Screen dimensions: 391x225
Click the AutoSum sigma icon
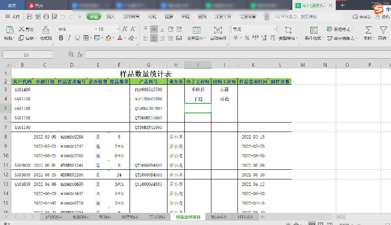[368, 30]
